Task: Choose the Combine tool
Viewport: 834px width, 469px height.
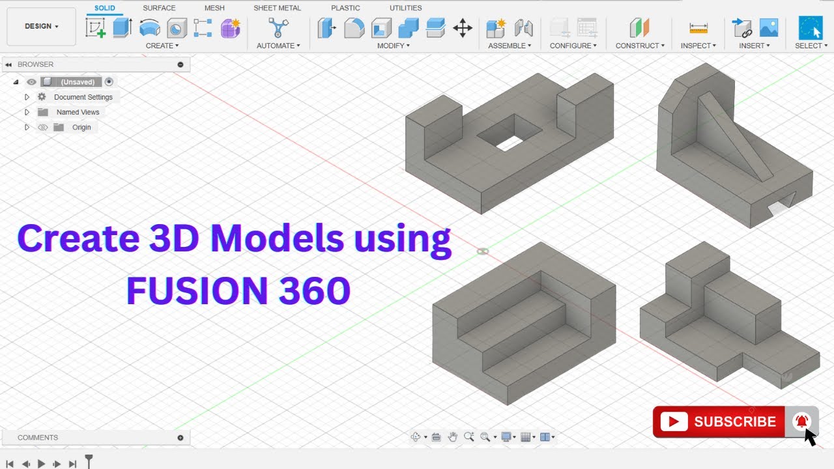Action: tap(408, 28)
